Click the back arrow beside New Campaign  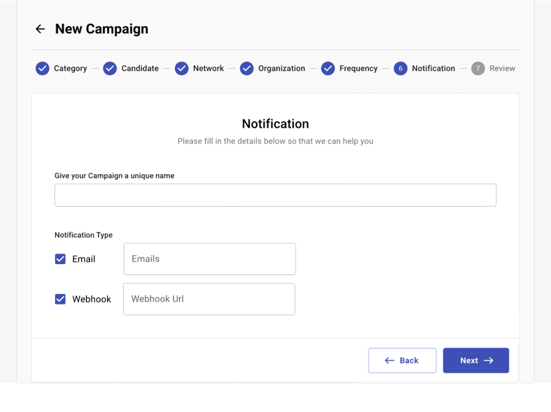coord(40,29)
